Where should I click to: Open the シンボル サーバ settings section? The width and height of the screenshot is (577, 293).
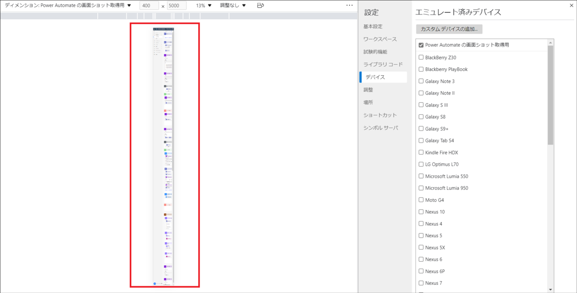[x=381, y=128]
